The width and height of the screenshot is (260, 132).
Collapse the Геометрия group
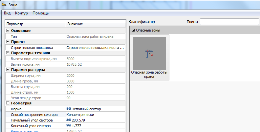point(8,103)
